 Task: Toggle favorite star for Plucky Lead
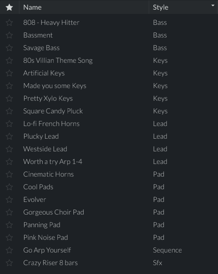[x=9, y=136]
